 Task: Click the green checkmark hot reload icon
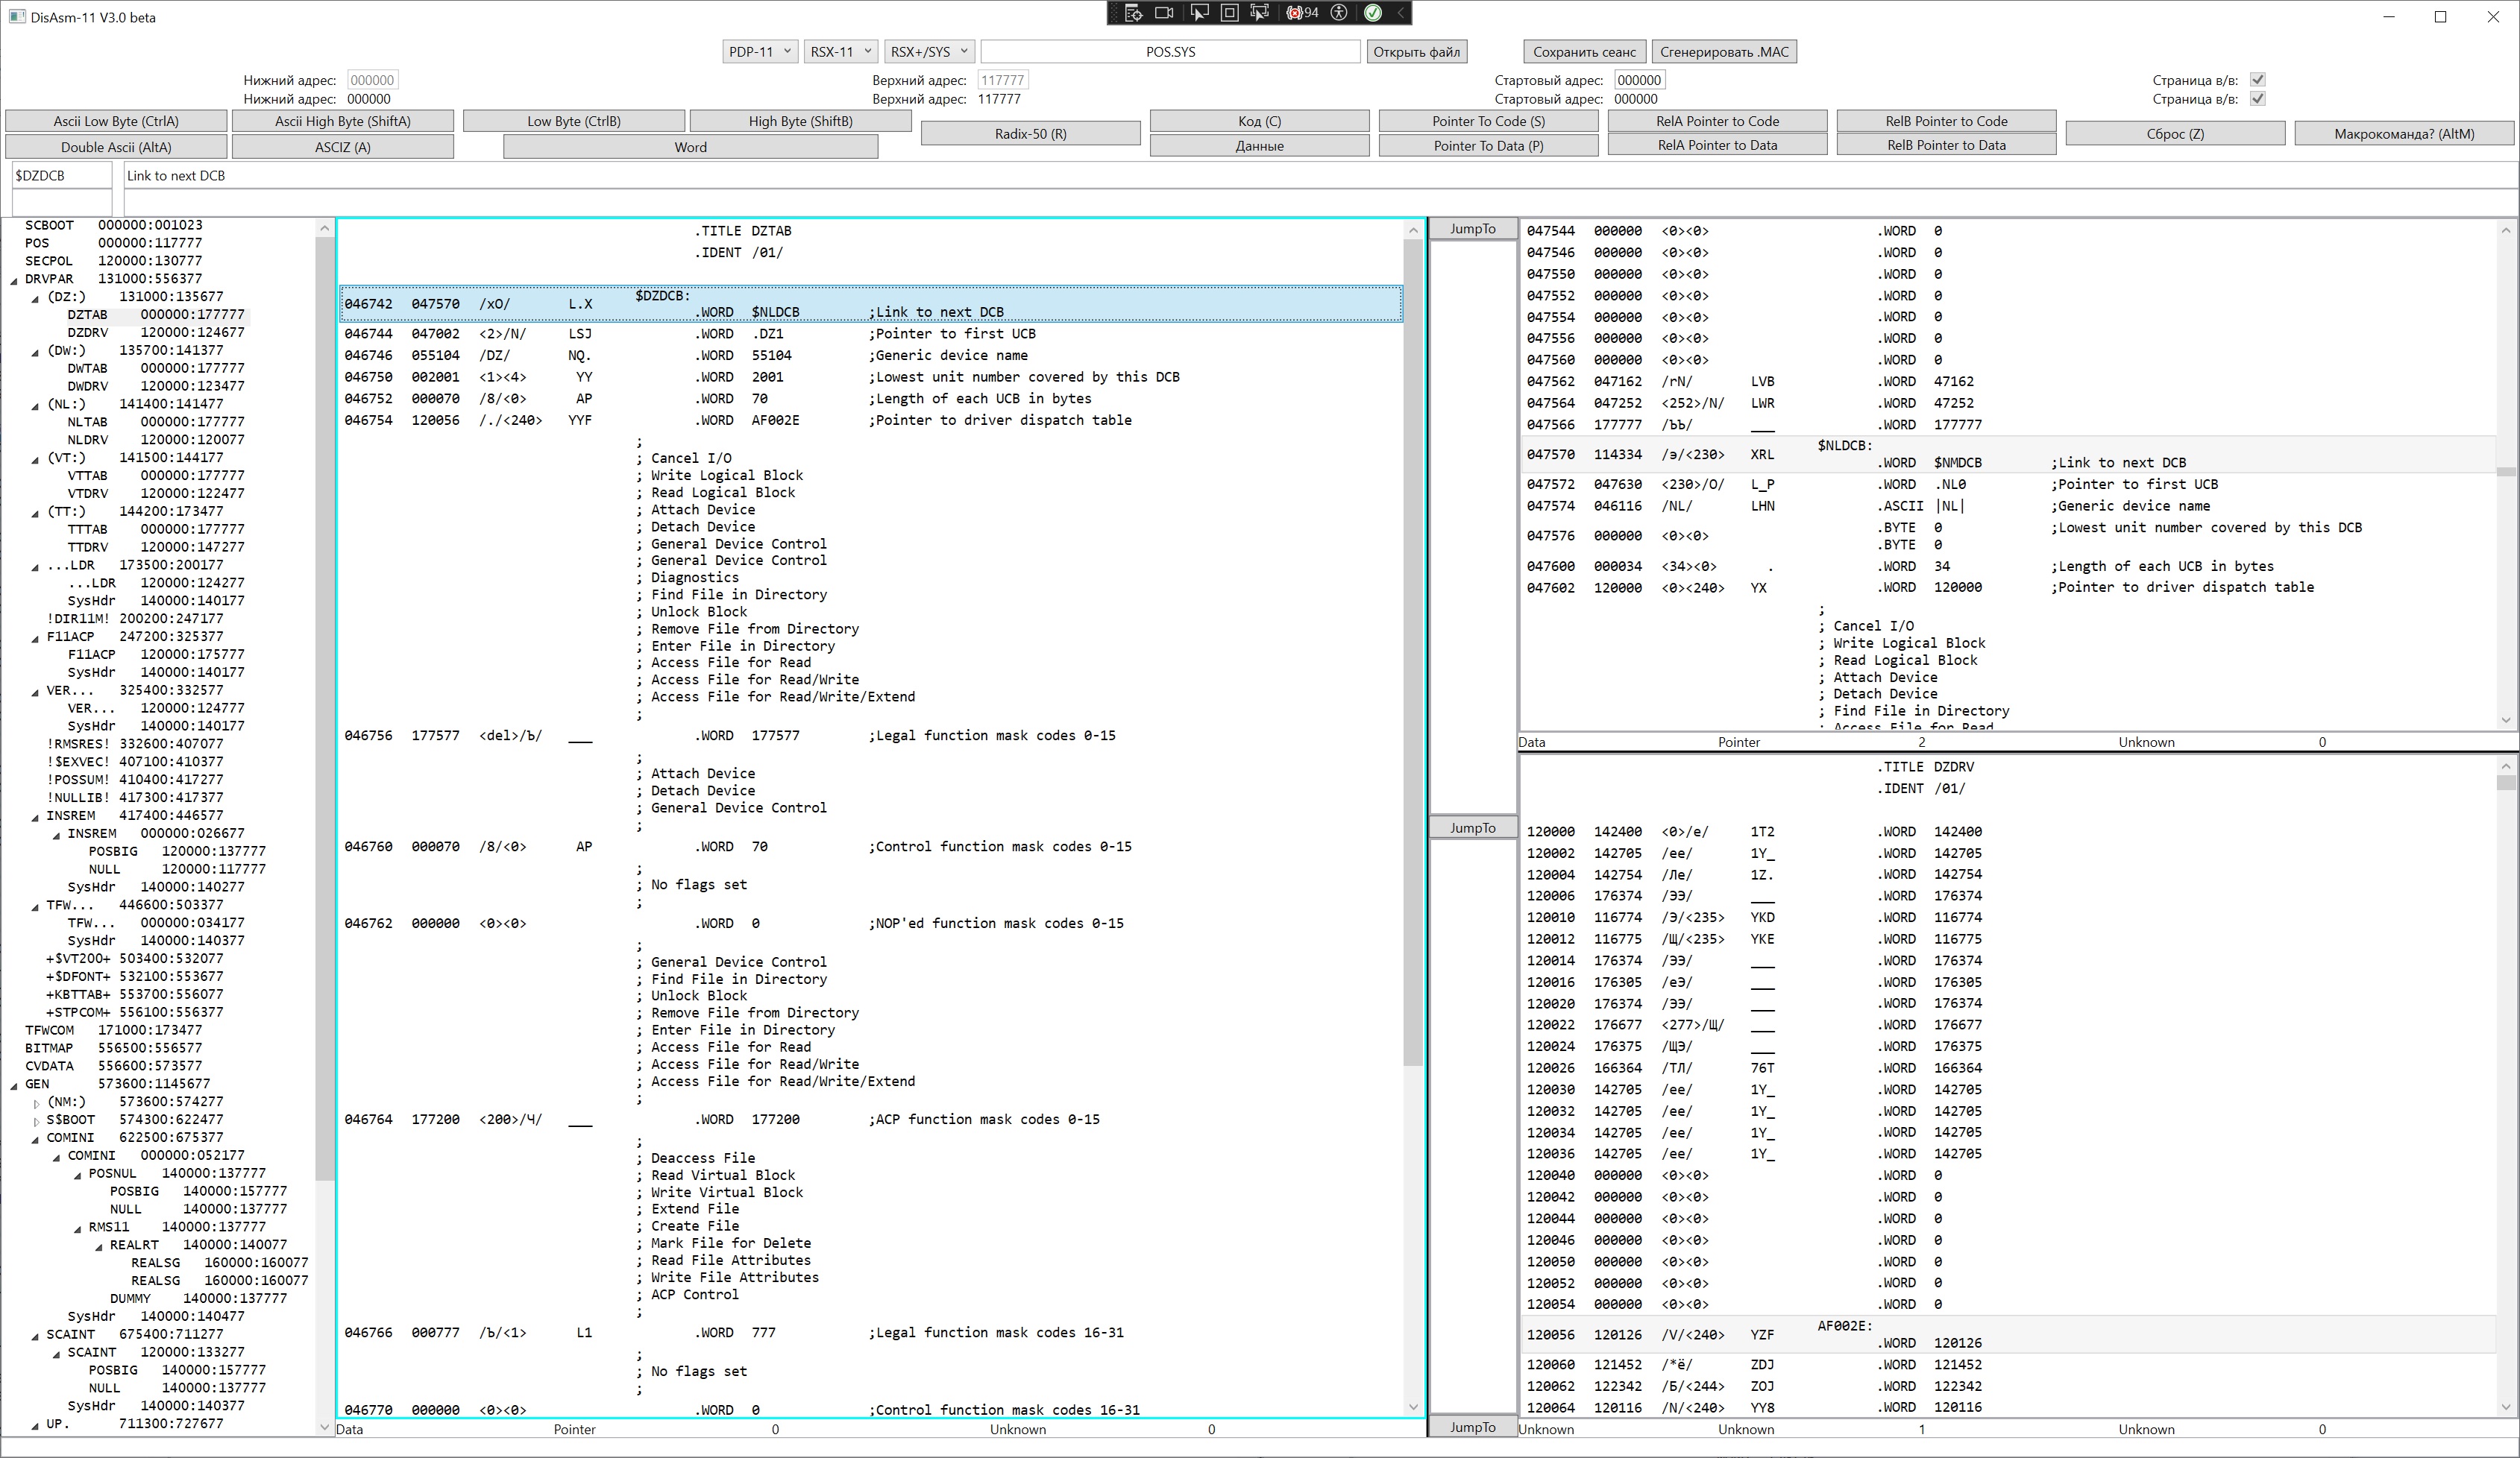(x=1373, y=13)
